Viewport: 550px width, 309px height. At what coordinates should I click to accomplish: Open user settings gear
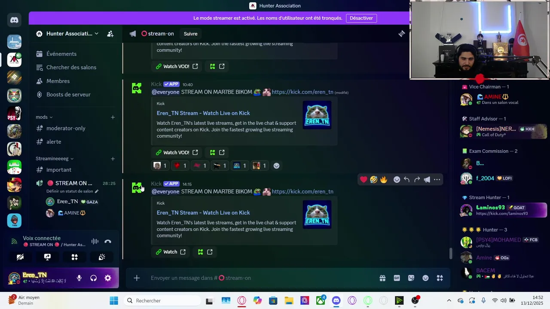coord(108,278)
